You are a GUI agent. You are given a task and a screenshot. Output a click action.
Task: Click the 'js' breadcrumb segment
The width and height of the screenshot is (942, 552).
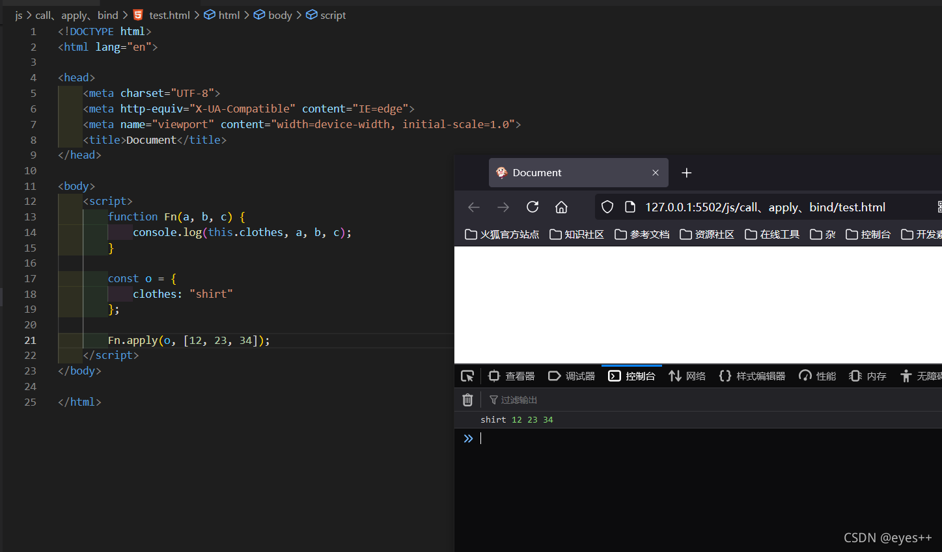pyautogui.click(x=19, y=15)
